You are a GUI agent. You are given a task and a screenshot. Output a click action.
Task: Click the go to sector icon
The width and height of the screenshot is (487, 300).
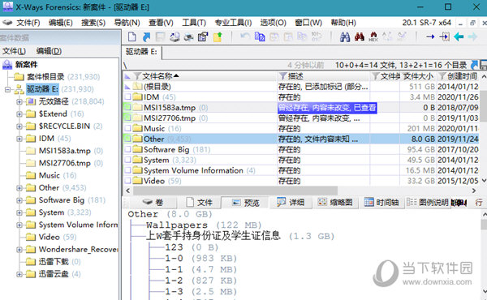pyautogui.click(x=445, y=37)
